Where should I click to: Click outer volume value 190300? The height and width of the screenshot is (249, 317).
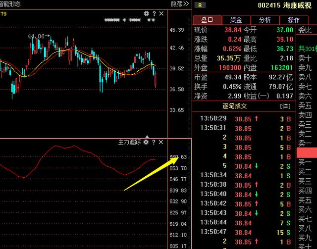(x=230, y=67)
